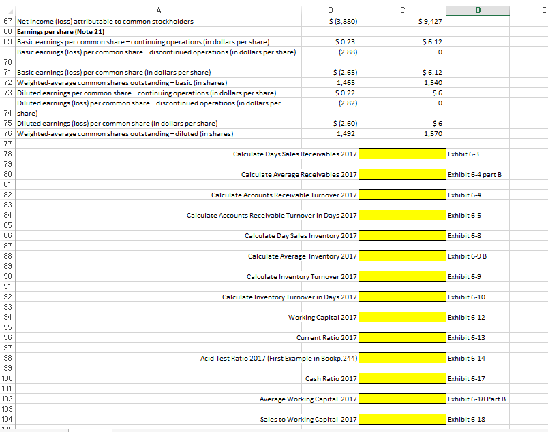
Task: Click yellow cell for Day Sales Inventory 2017
Action: (402, 235)
